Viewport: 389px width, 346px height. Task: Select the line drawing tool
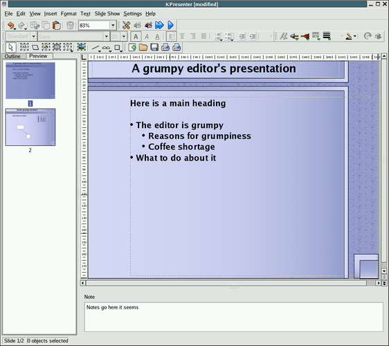[96, 47]
